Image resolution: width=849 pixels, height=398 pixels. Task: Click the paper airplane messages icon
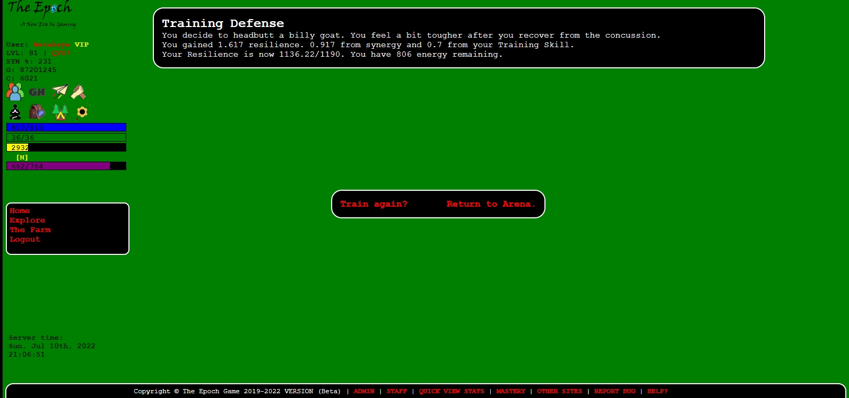pyautogui.click(x=60, y=92)
